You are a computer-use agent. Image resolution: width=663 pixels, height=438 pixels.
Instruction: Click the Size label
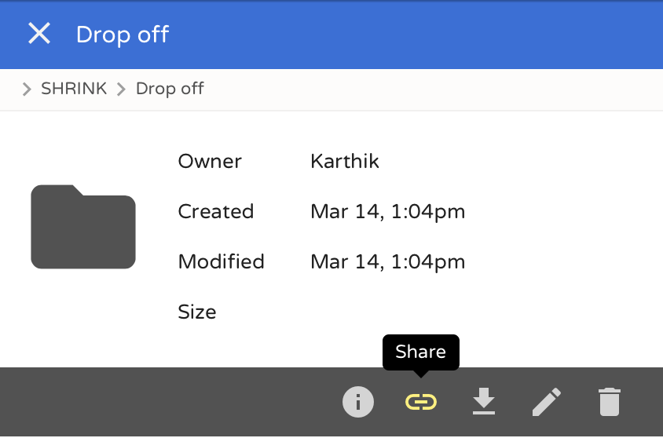click(197, 312)
